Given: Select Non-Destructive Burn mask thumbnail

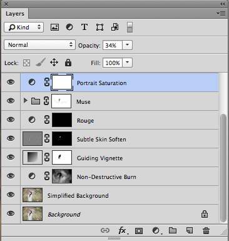Looking at the screenshot, I should tap(62, 176).
